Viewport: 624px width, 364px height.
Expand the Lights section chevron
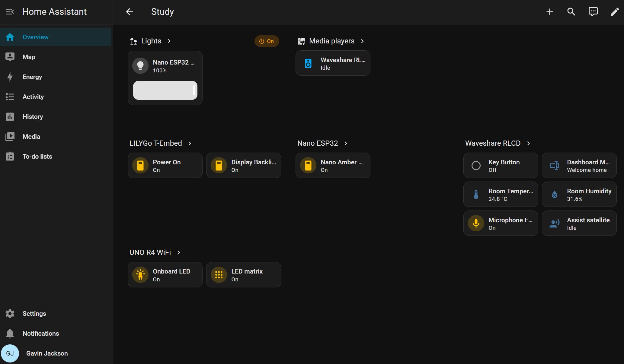[x=169, y=41]
